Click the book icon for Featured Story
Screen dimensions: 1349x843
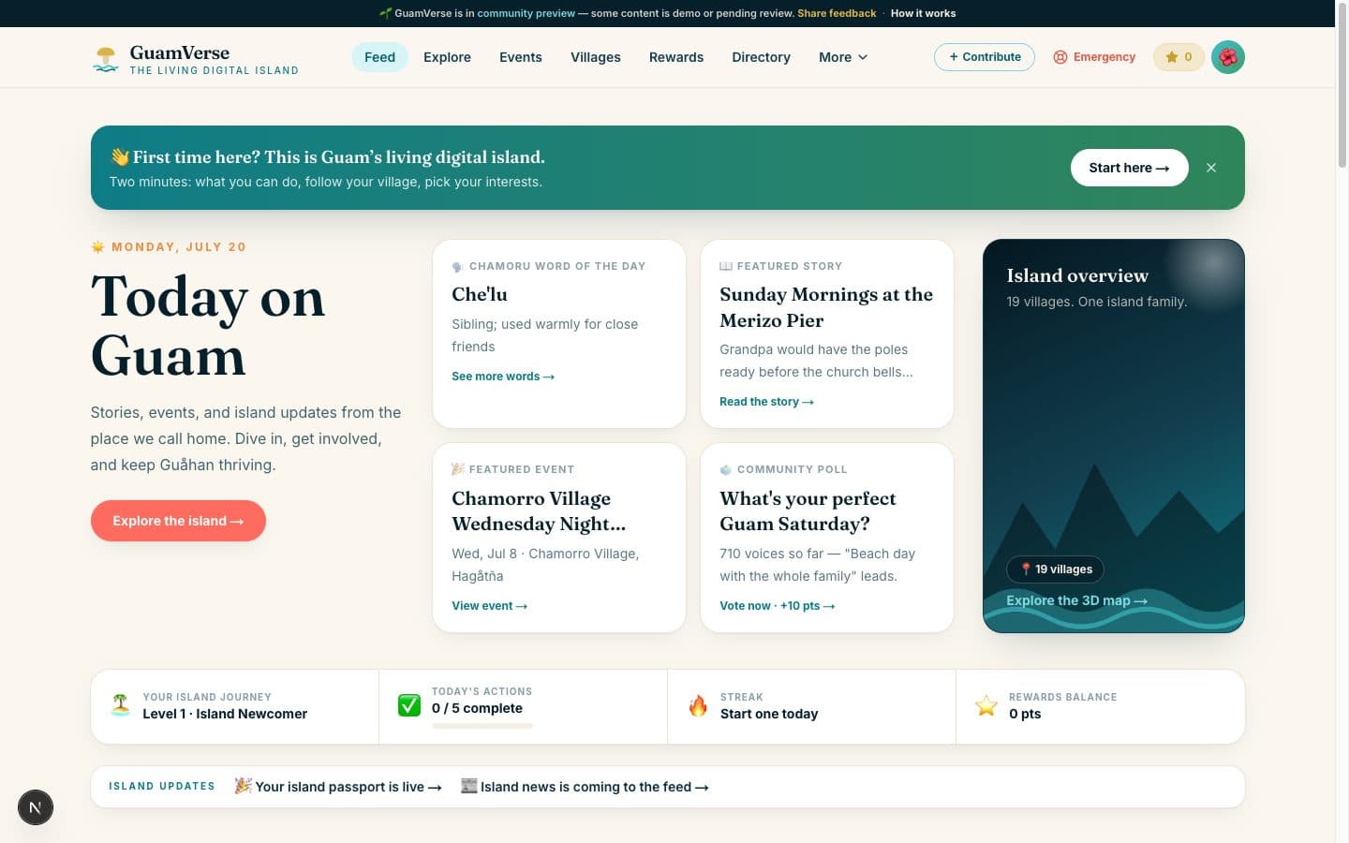(x=726, y=266)
